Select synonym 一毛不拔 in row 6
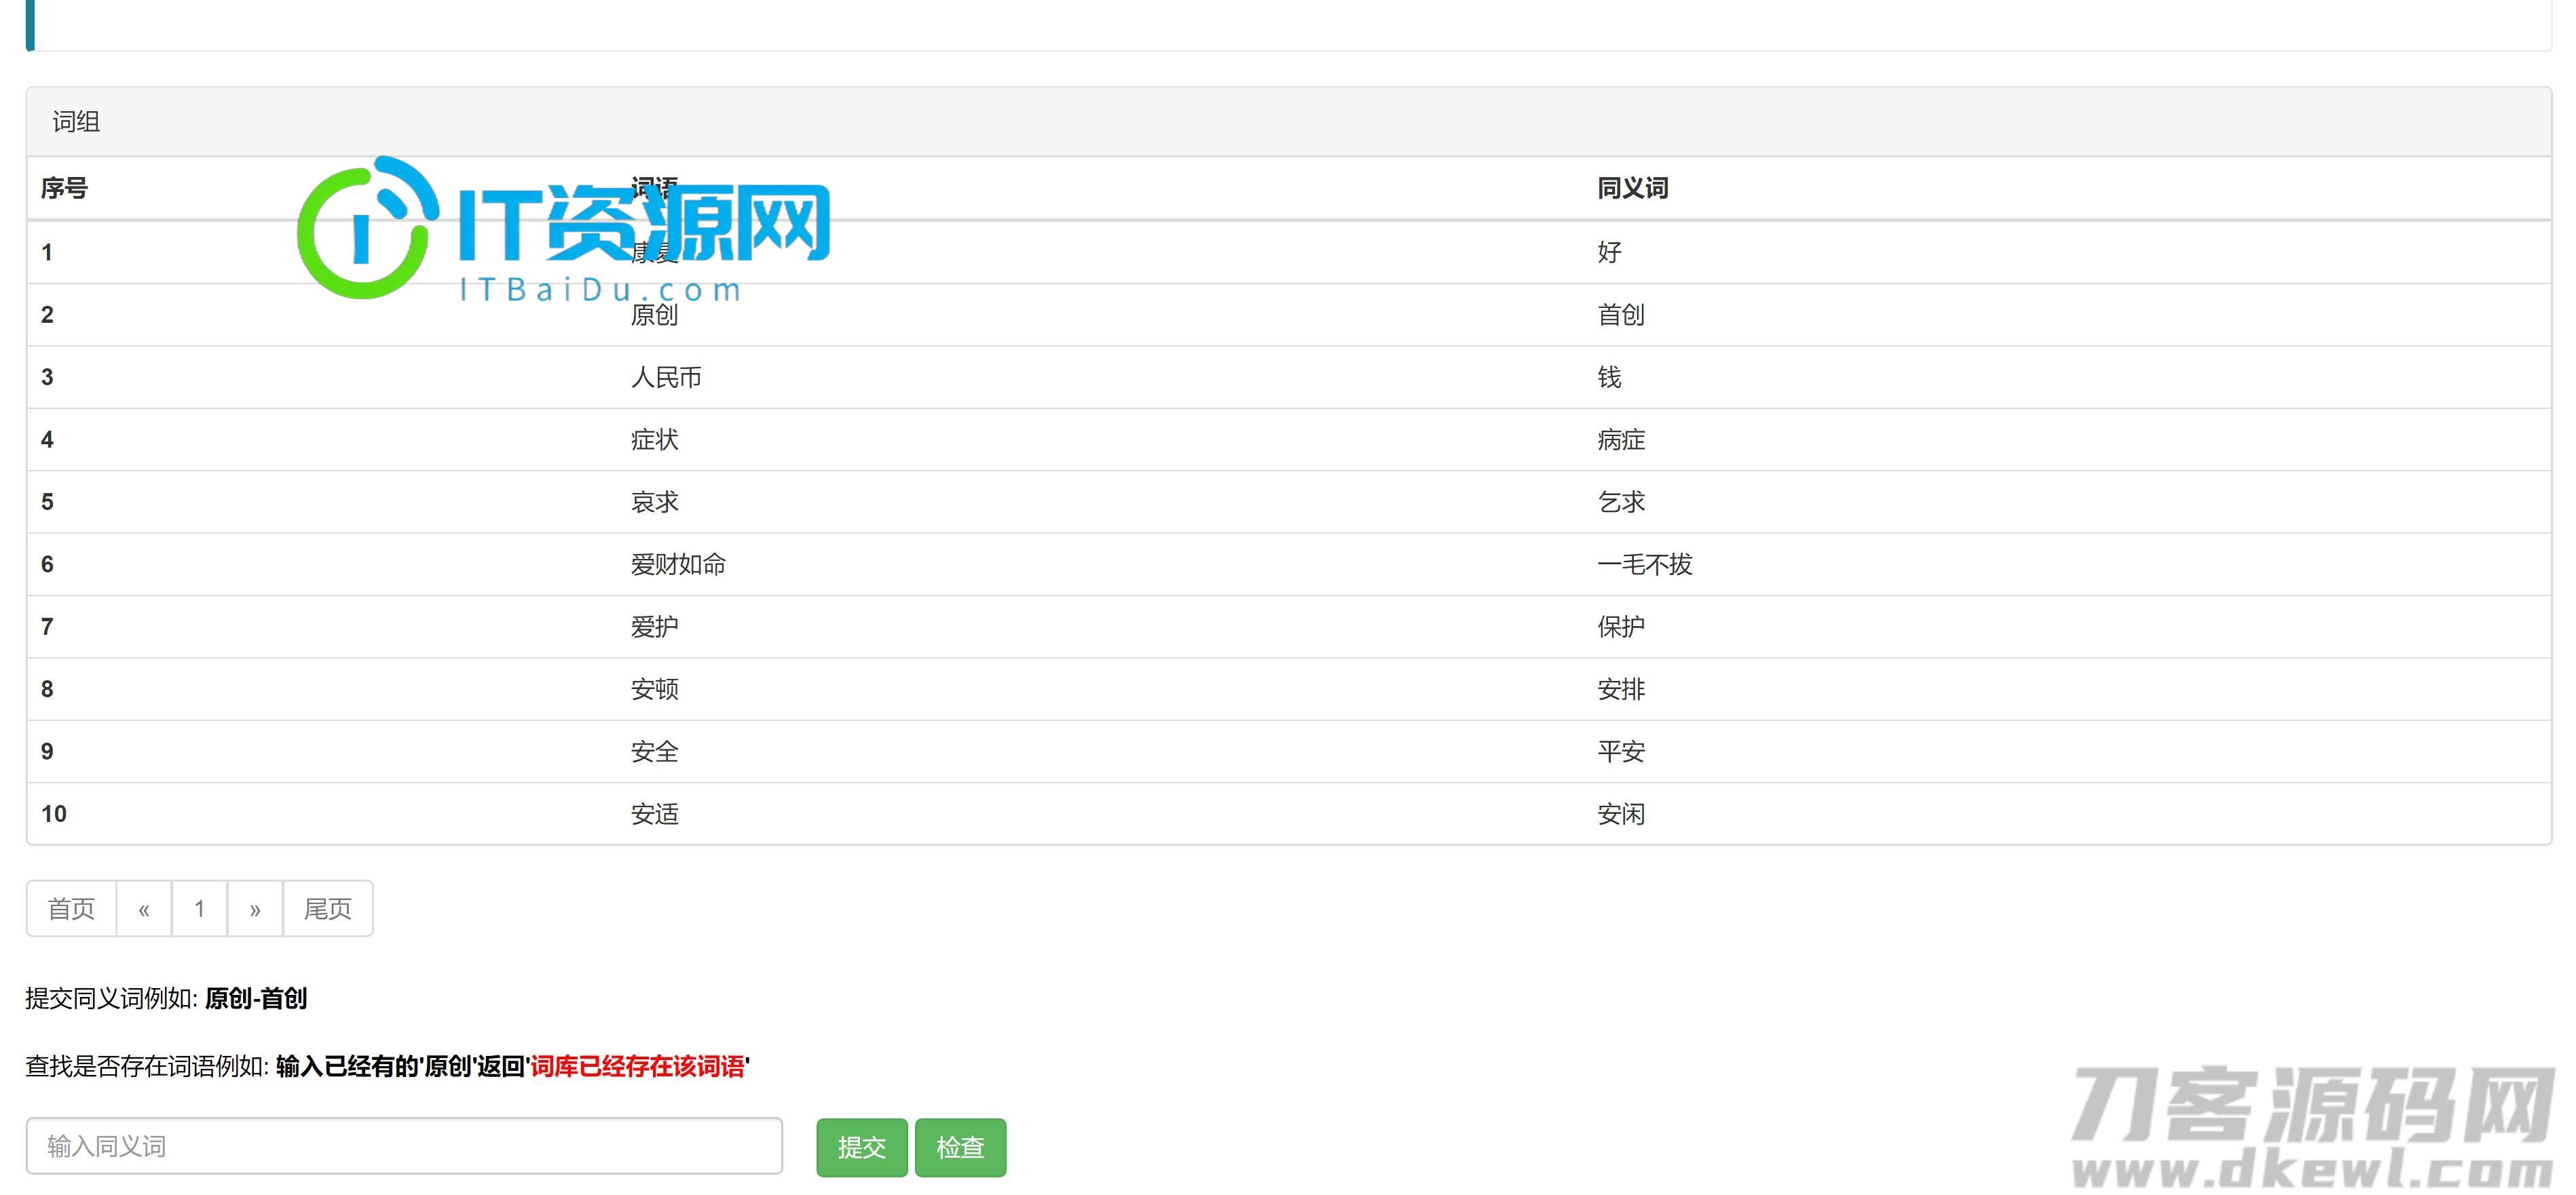This screenshot has width=2576, height=1195. [x=1645, y=564]
